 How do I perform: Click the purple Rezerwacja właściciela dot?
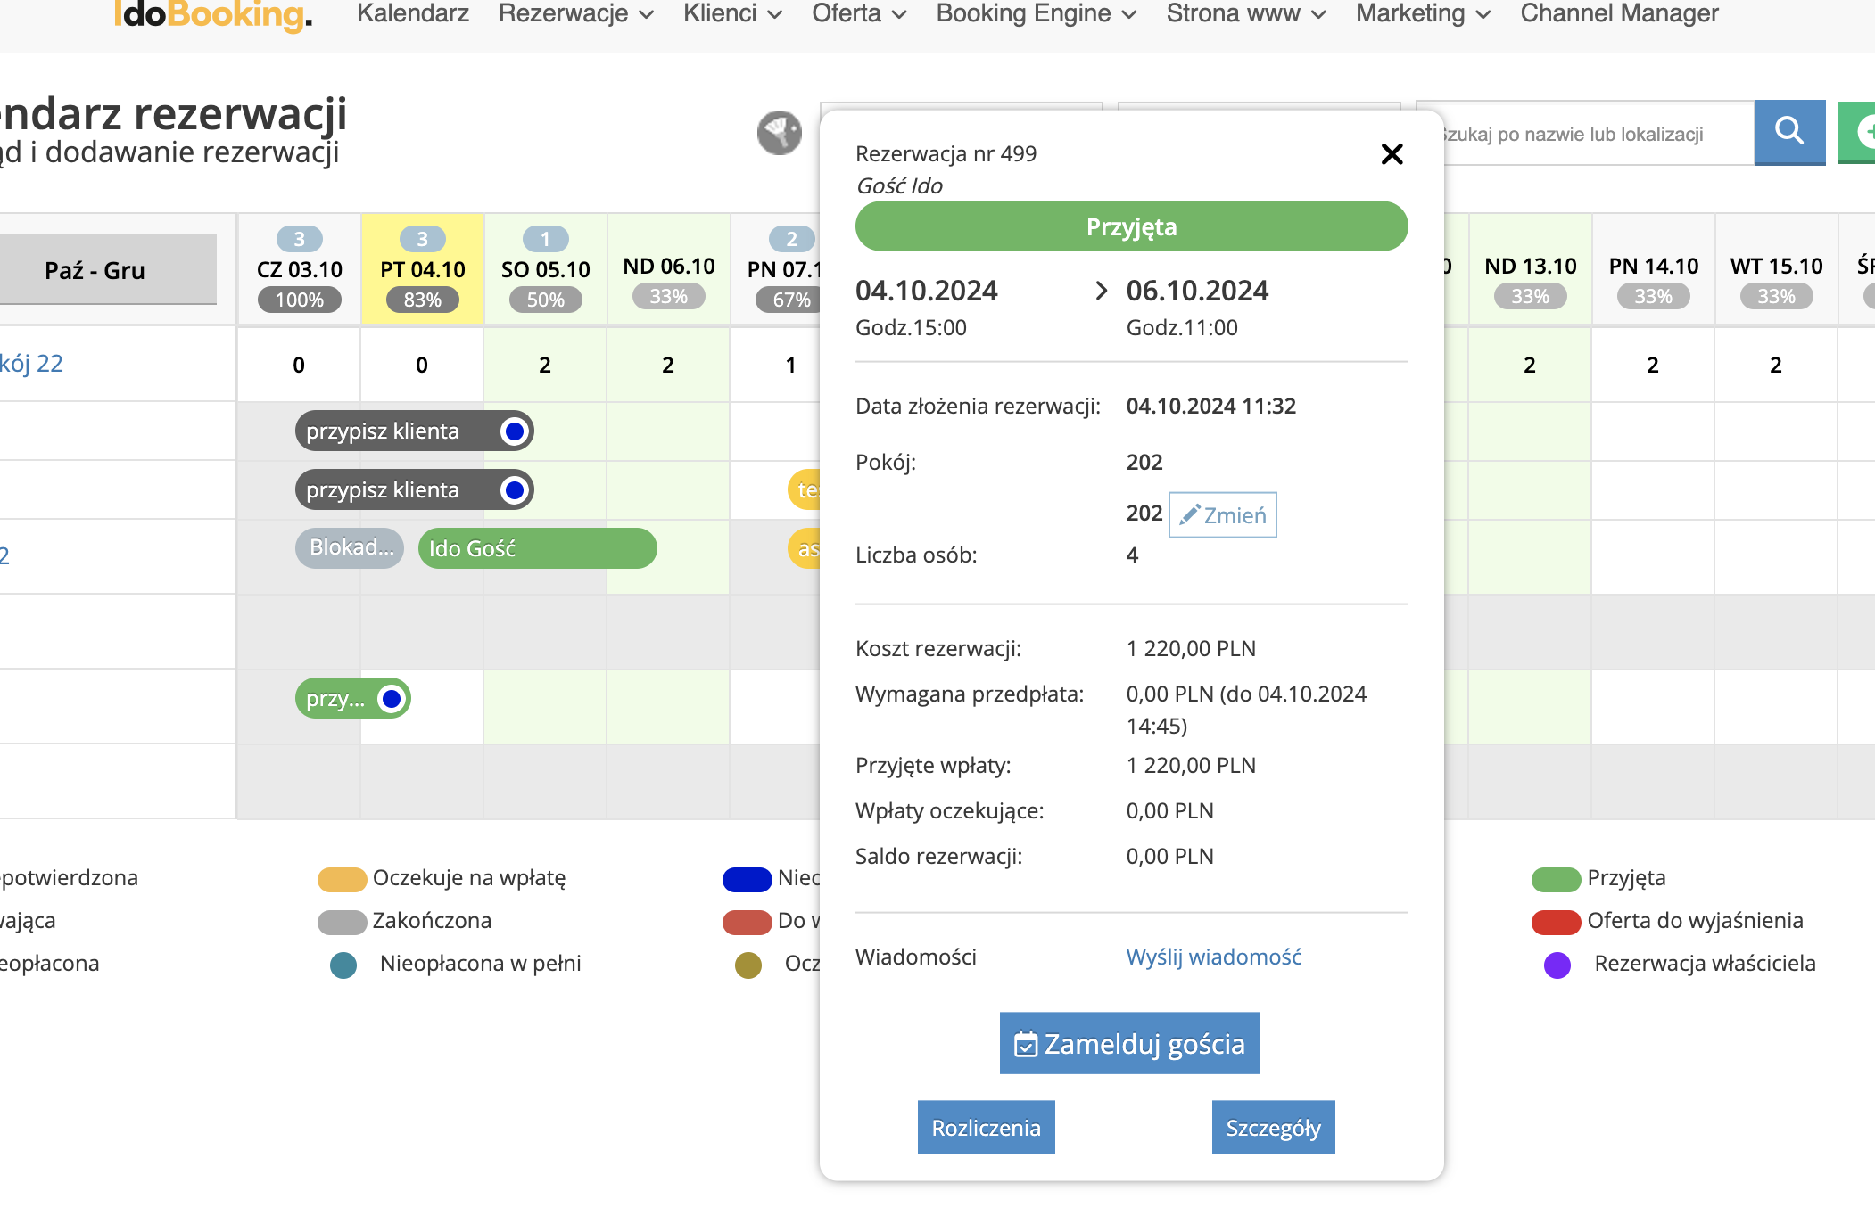[1557, 965]
